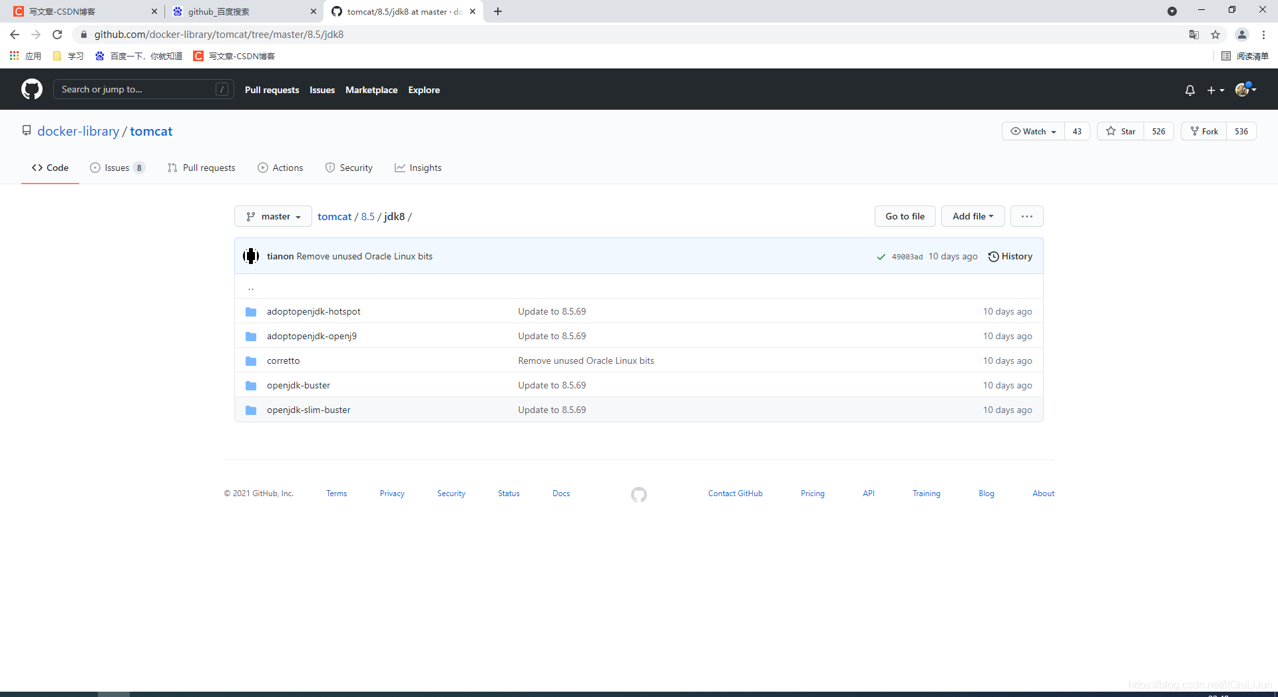Click the green check commit status icon
1278x697 pixels.
(x=881, y=257)
